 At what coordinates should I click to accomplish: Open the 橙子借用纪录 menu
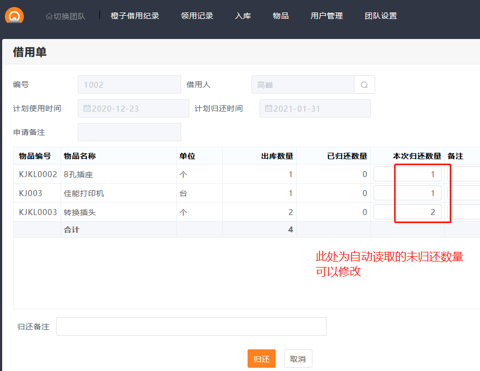(x=135, y=16)
